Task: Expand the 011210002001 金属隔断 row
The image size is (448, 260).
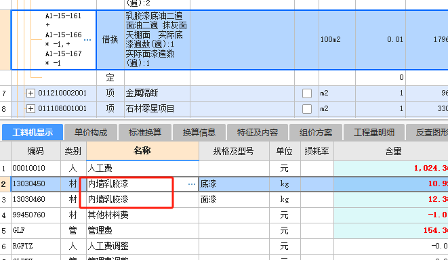Action: 30,93
